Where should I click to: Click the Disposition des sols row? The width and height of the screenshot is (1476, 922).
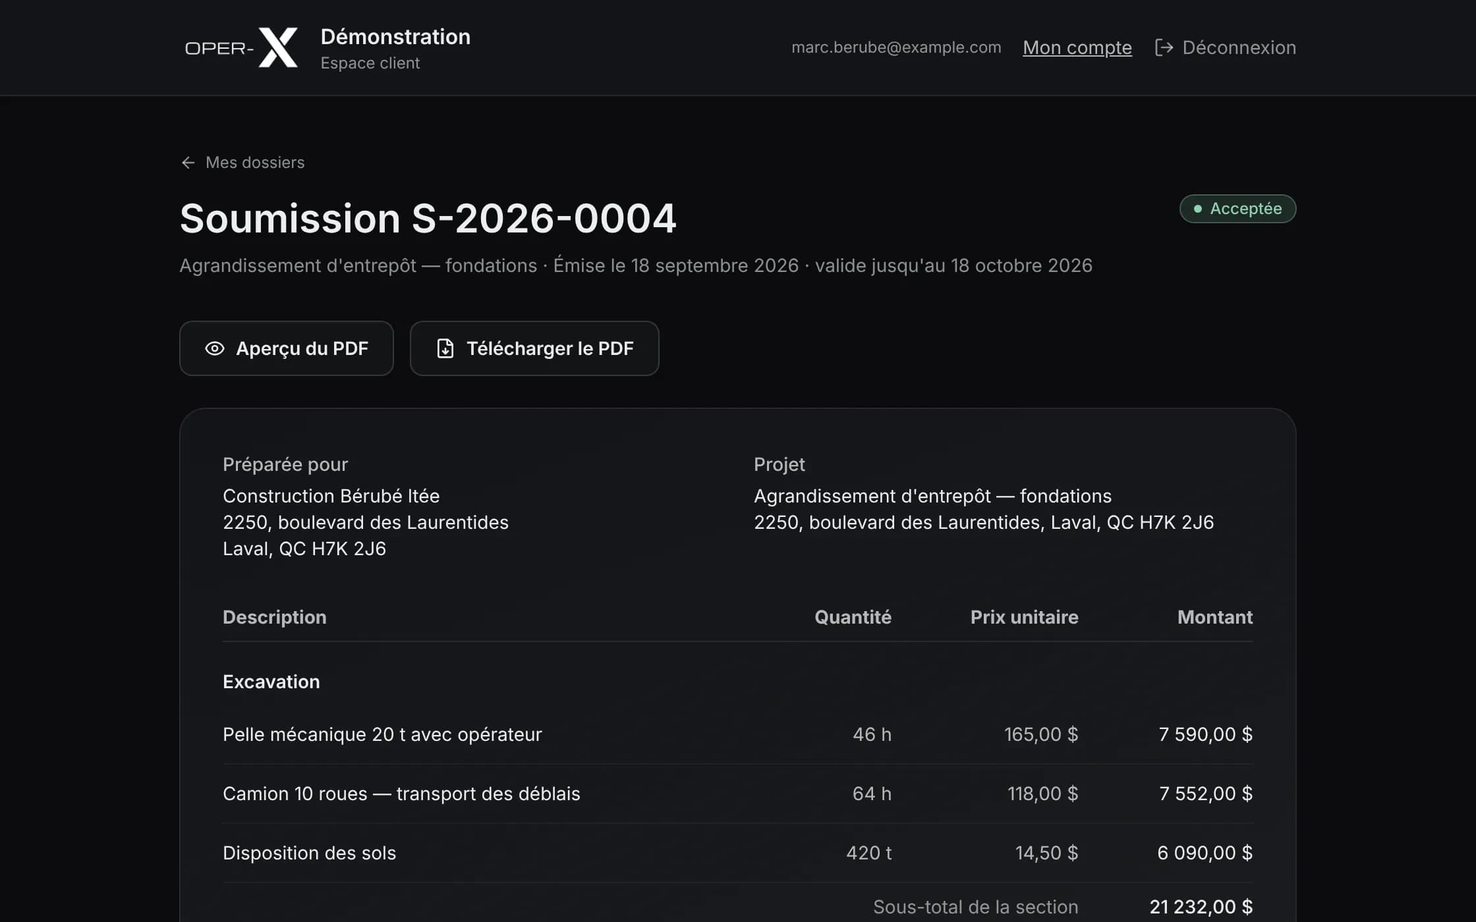(x=738, y=853)
